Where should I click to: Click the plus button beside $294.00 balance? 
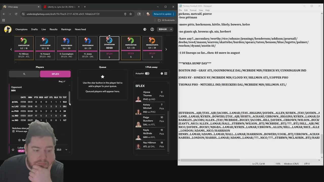[171, 29]
